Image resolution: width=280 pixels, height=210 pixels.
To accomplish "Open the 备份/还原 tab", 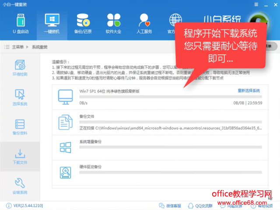I will click(83, 24).
